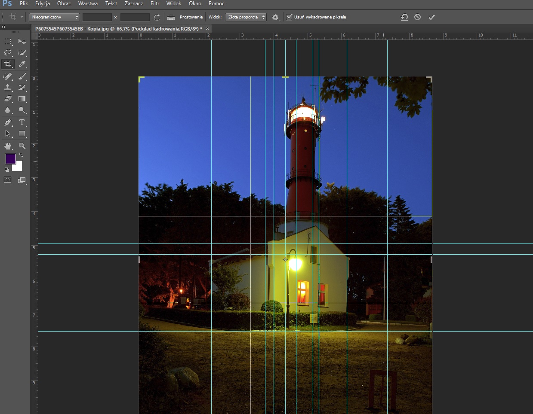Click the purple foreground color swatch
The image size is (533, 414).
(10, 159)
